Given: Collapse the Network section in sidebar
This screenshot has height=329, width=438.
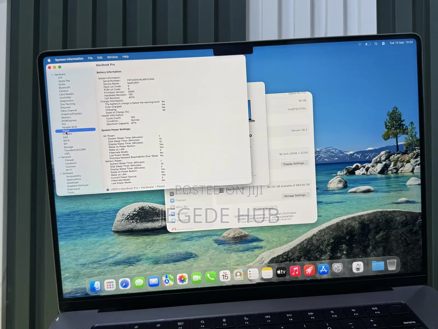Looking at the screenshot, I should point(59,157).
